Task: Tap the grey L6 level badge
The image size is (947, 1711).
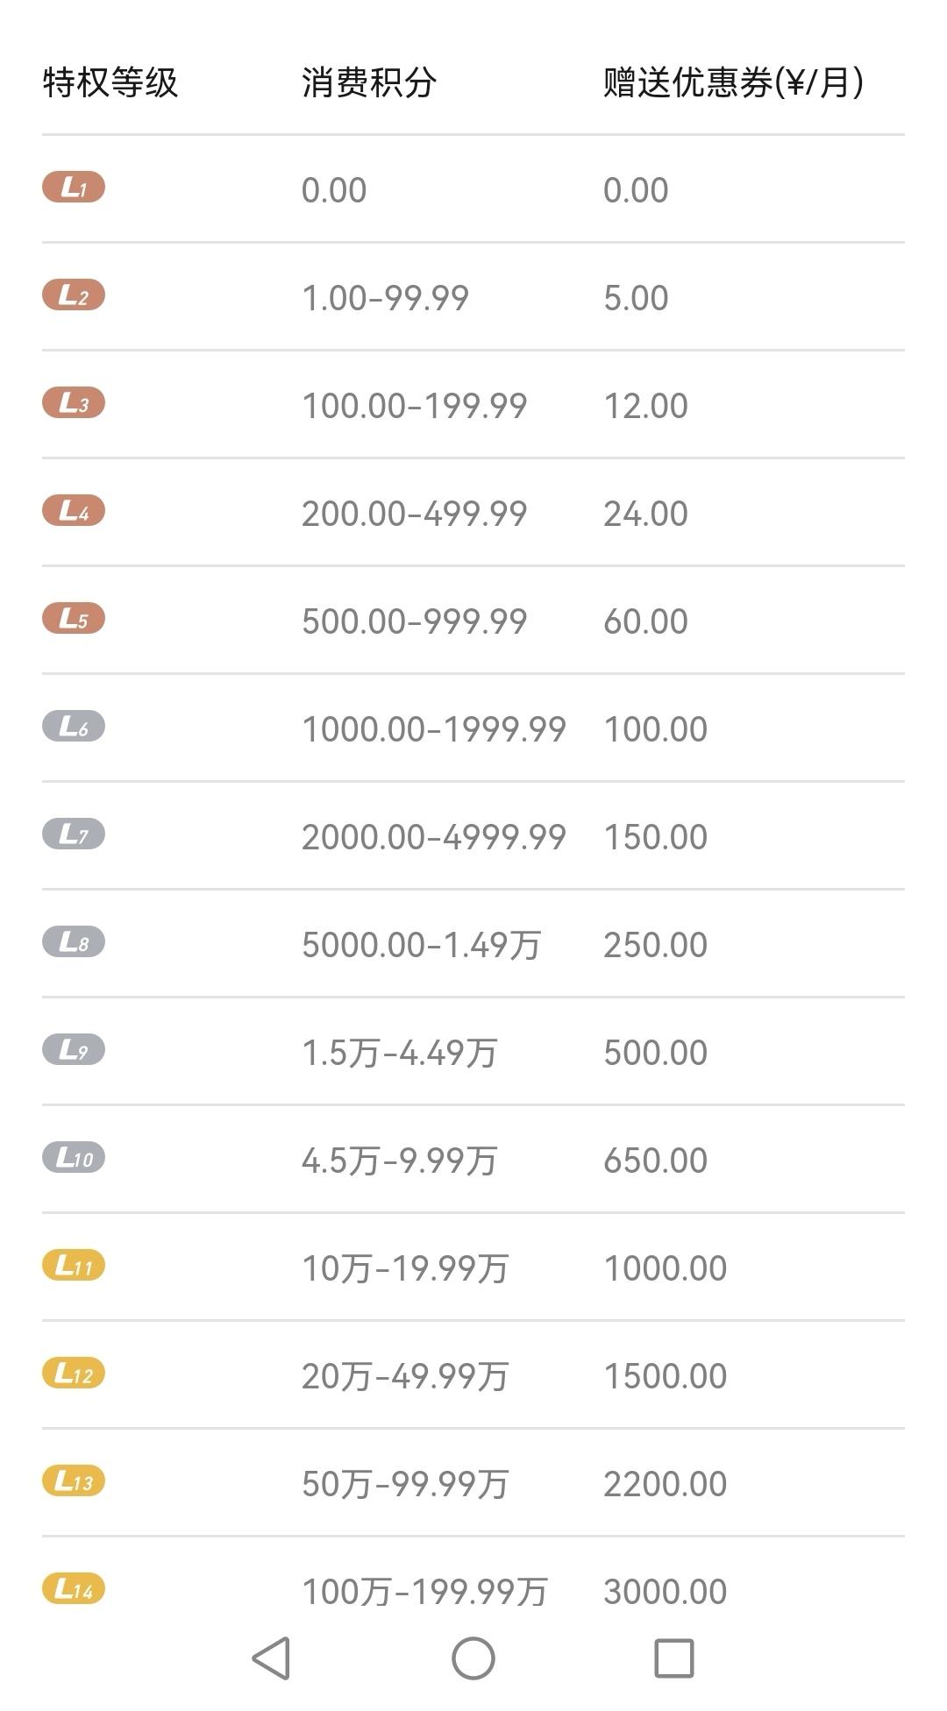Action: coord(74,727)
